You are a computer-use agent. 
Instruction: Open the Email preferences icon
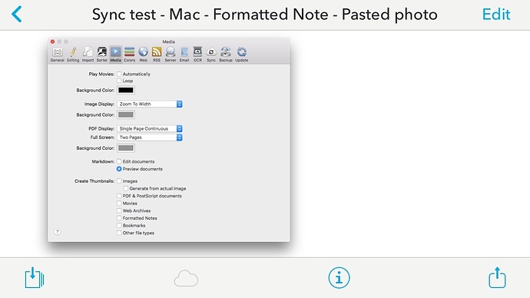pyautogui.click(x=184, y=55)
